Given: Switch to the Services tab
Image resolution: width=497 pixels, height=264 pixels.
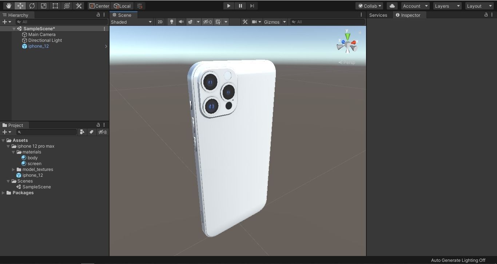Looking at the screenshot, I should (378, 15).
